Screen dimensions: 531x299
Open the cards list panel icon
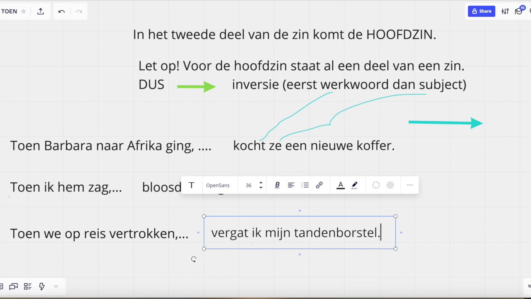tap(28, 286)
